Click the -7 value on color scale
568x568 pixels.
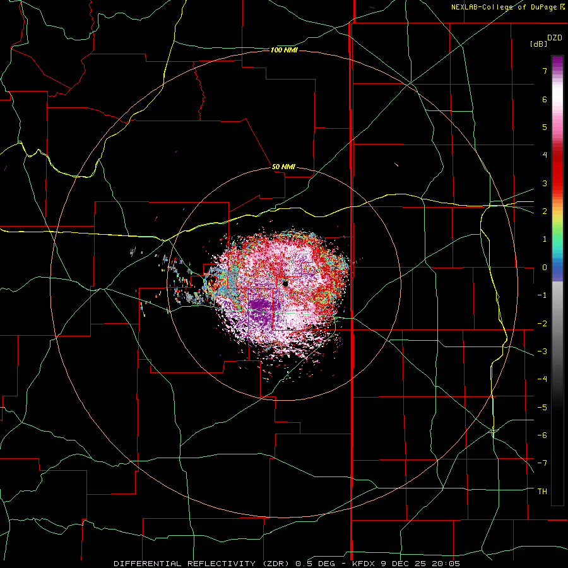click(542, 463)
